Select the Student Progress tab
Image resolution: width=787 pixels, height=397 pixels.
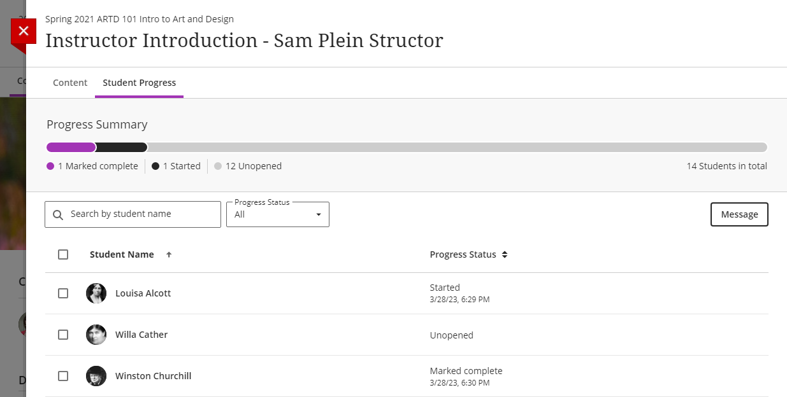pyautogui.click(x=139, y=83)
